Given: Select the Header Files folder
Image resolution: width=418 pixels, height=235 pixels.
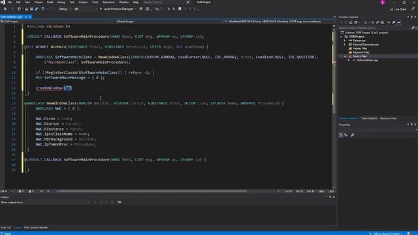Looking at the screenshot, I should click(x=360, y=48).
